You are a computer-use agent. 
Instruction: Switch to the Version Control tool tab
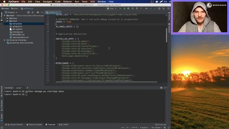point(14,125)
